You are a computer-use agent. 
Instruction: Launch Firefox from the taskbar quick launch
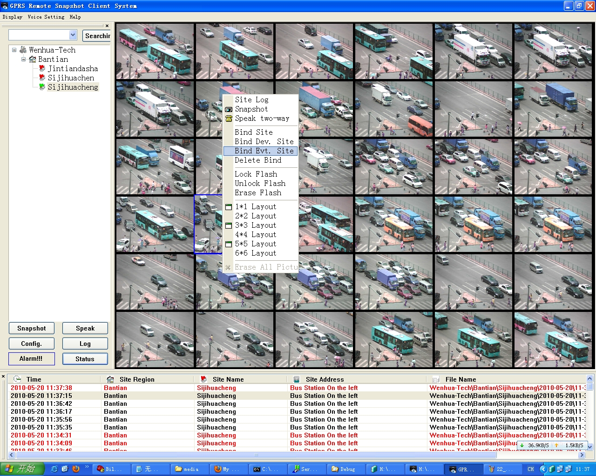76,469
